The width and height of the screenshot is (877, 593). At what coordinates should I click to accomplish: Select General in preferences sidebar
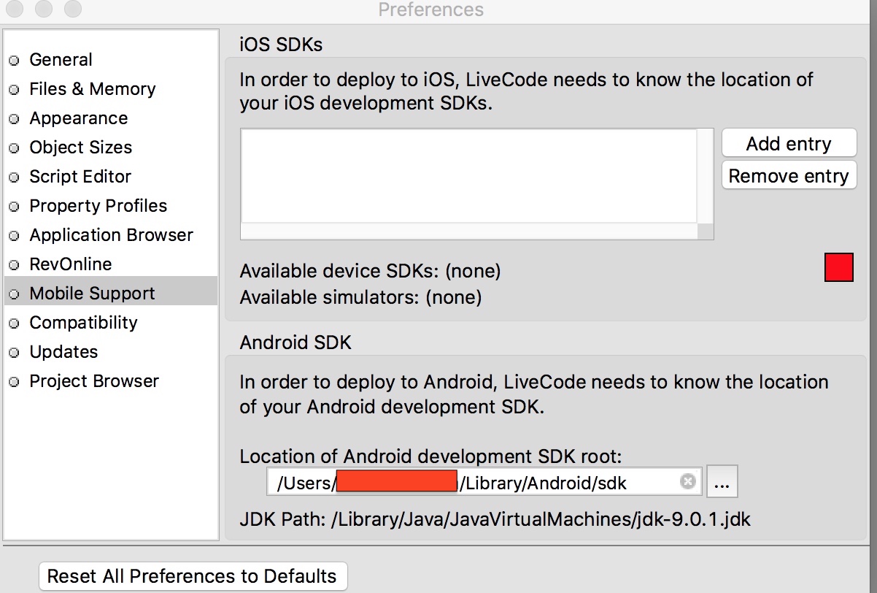click(61, 60)
